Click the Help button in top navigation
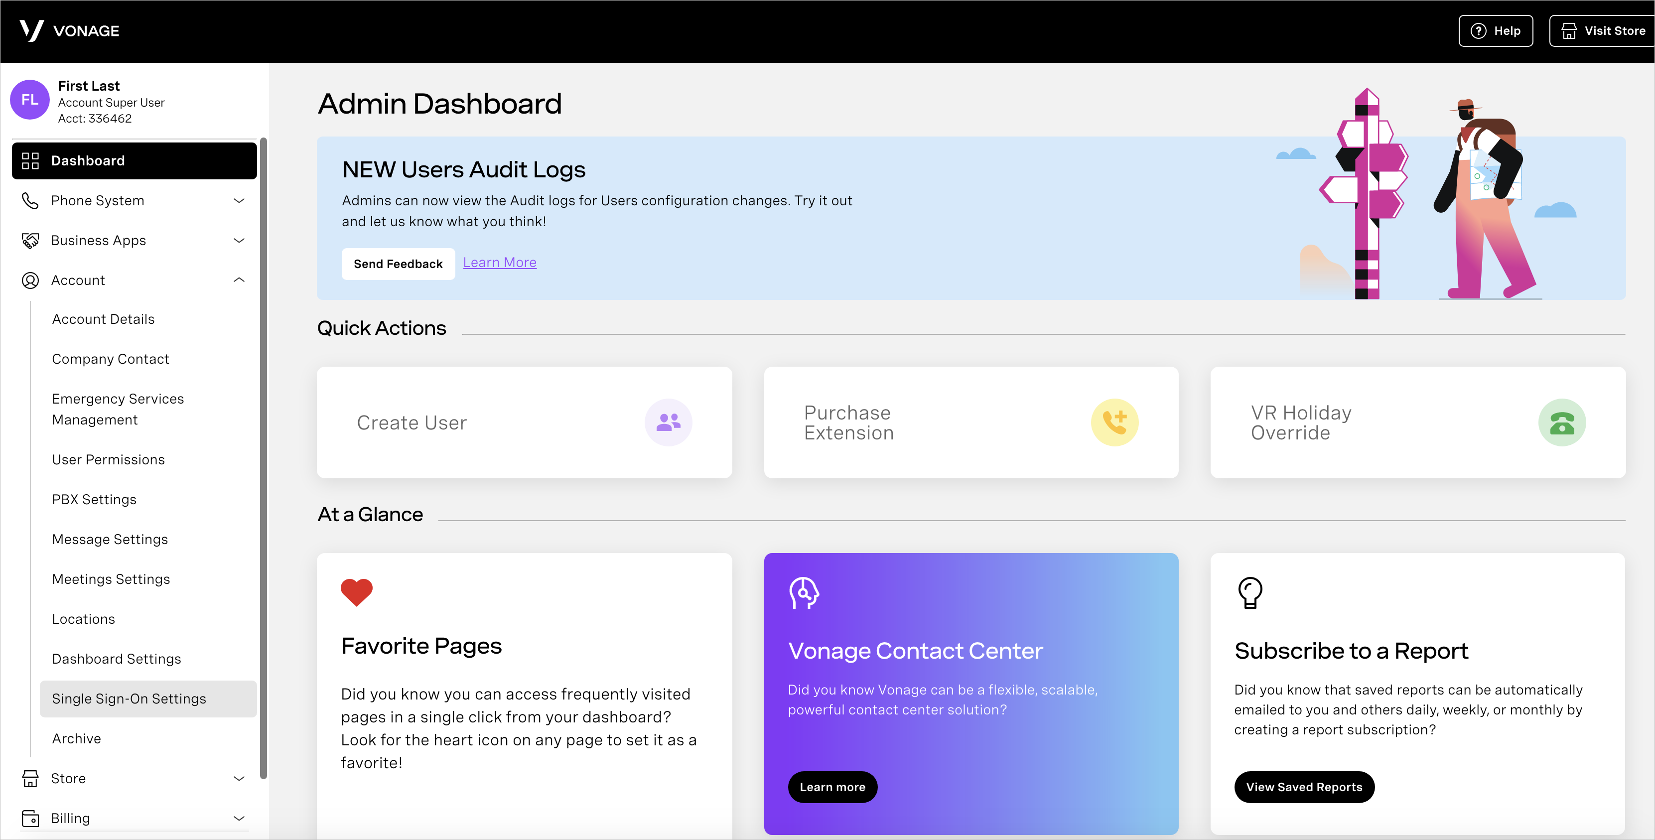1655x840 pixels. (x=1496, y=29)
